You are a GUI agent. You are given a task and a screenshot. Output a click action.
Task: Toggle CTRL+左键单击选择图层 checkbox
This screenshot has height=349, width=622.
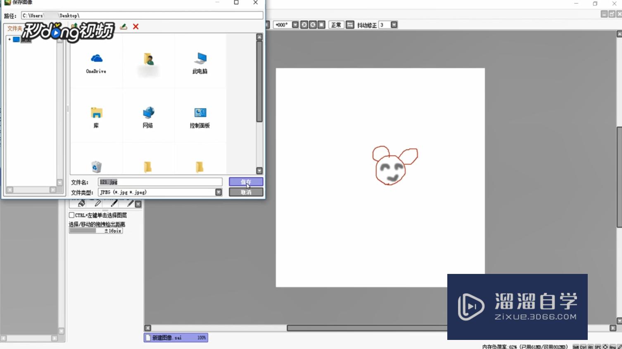[71, 215]
